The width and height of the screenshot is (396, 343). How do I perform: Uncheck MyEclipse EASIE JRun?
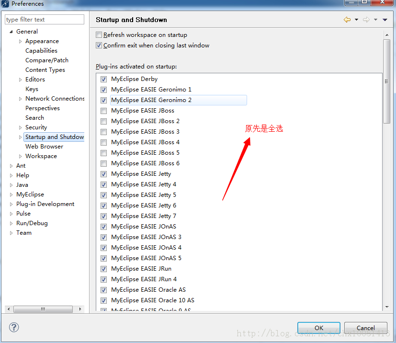coord(103,269)
